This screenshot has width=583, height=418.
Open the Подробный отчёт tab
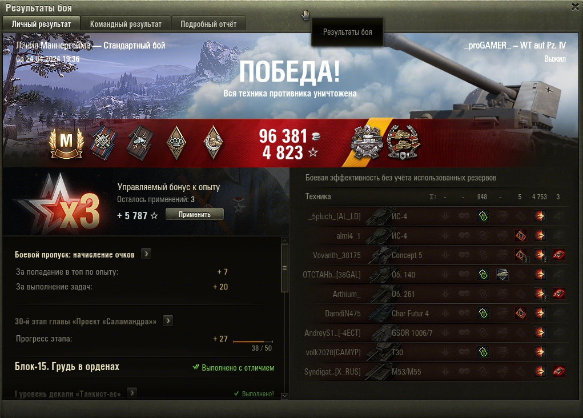[x=208, y=24]
